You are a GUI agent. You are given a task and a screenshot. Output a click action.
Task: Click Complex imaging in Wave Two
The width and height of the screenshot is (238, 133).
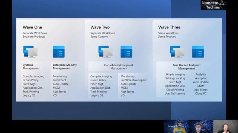pos(101,76)
